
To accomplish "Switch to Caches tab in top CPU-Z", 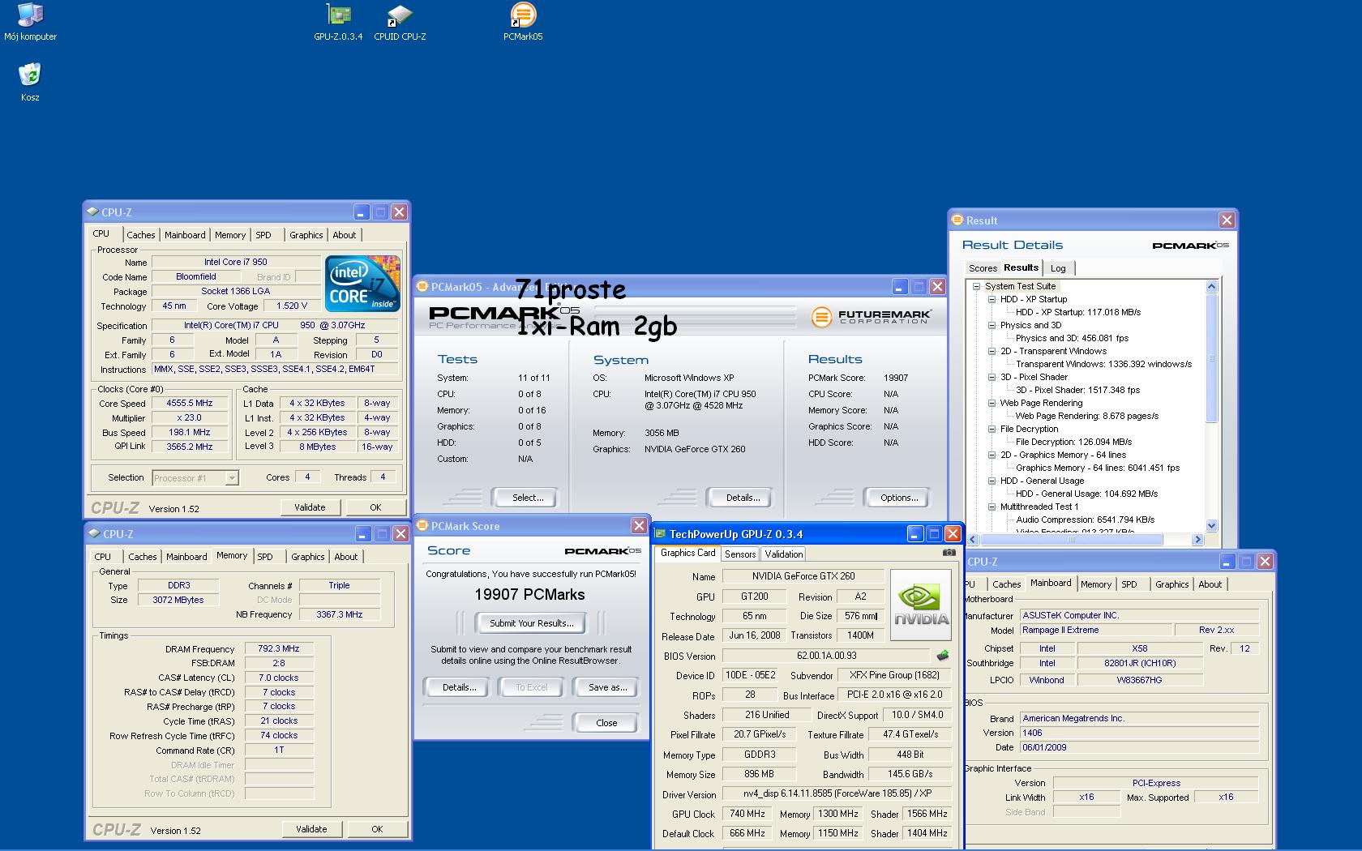I will [140, 235].
